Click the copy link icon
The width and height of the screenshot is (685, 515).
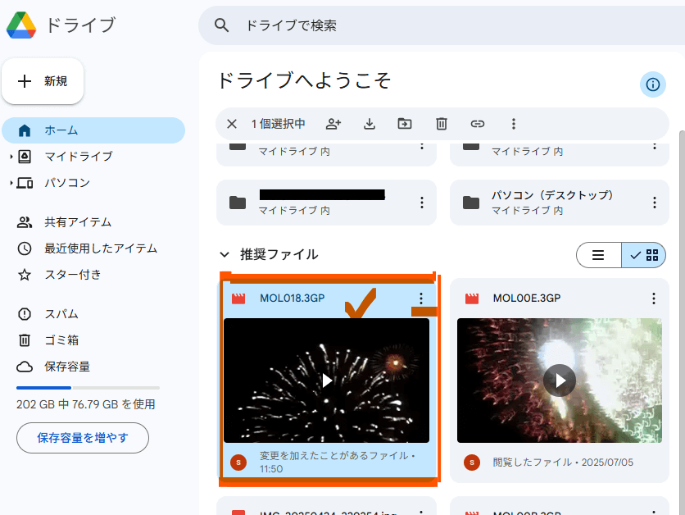point(478,124)
